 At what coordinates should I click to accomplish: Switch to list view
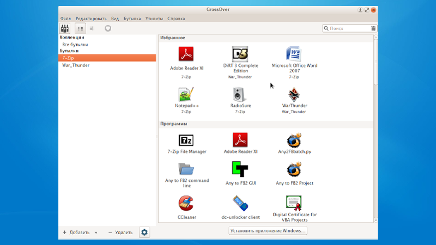(x=92, y=28)
